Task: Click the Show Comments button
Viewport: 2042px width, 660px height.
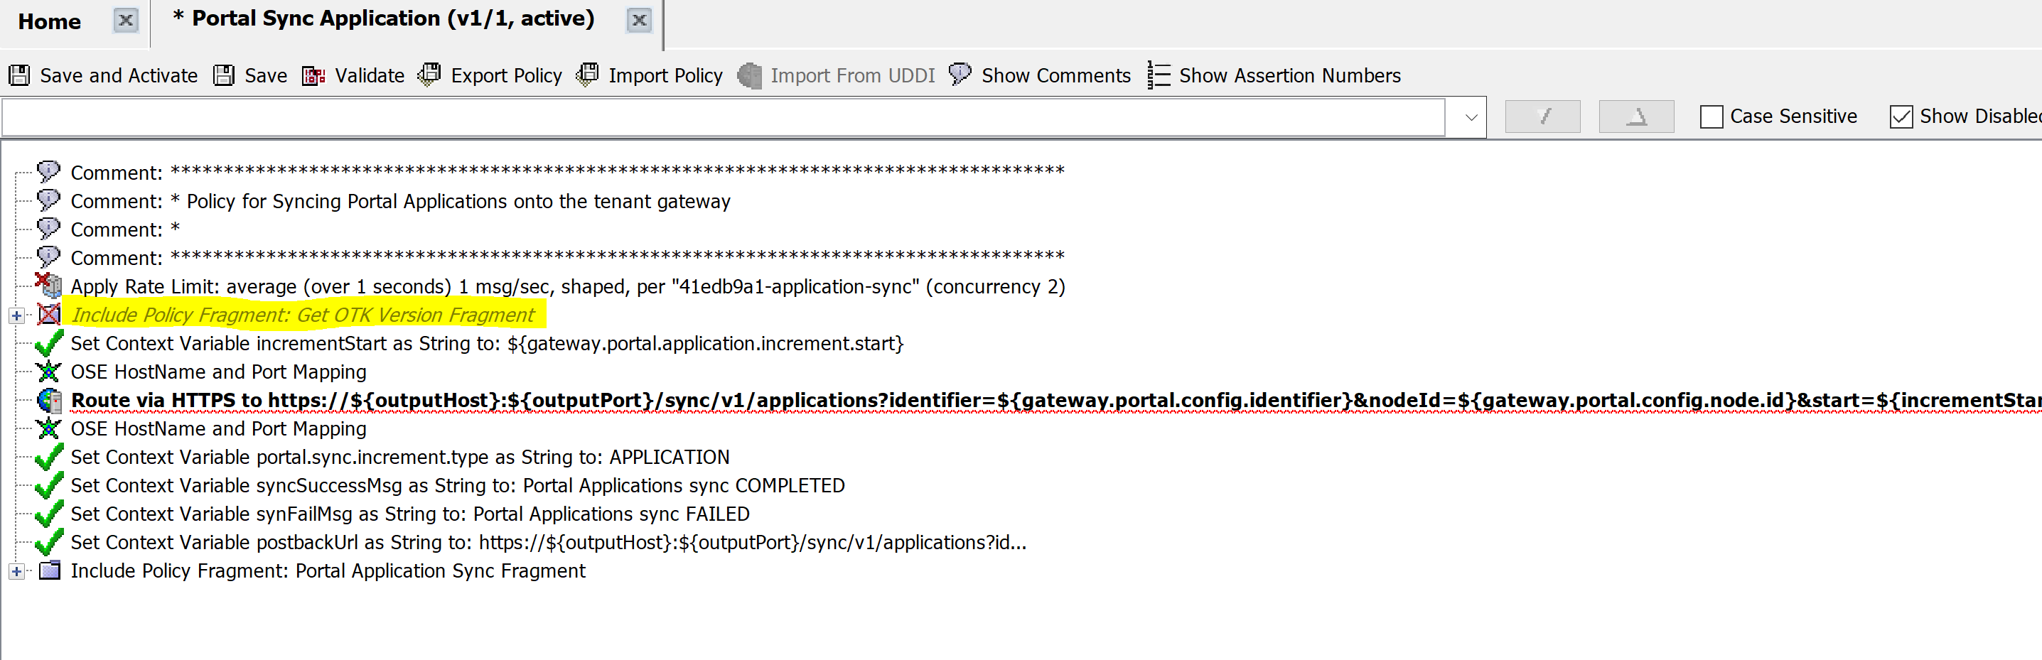Action: 1039,75
